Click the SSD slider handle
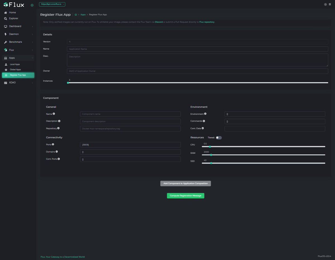The width and height of the screenshot is (335, 260). [x=211, y=163]
